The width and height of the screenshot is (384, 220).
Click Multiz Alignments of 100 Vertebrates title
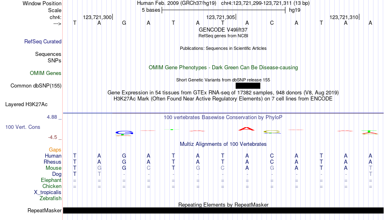pyautogui.click(x=223, y=144)
